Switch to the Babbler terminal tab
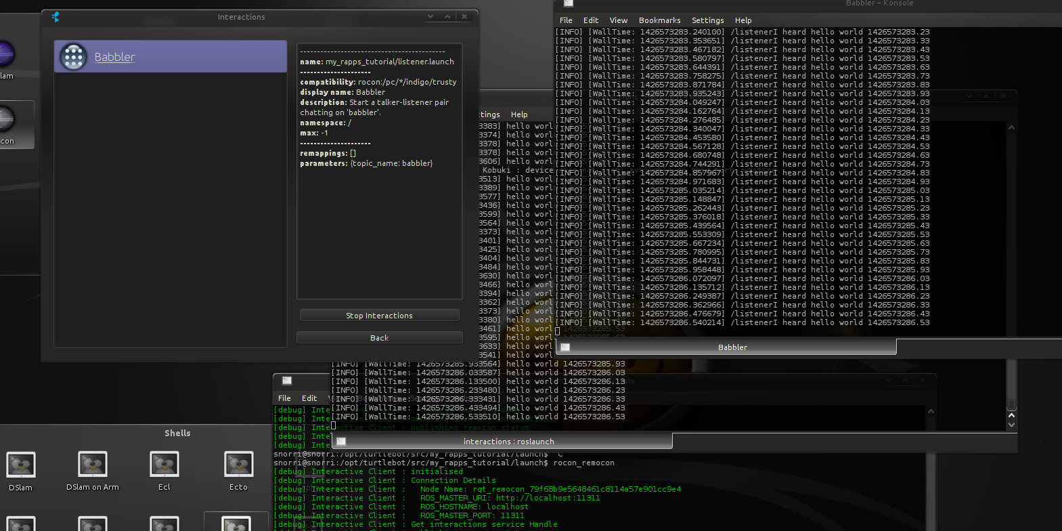Image resolution: width=1062 pixels, height=531 pixels. [732, 347]
